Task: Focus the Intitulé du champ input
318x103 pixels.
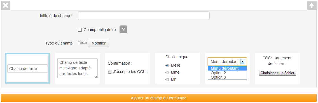Action: [x=144, y=16]
